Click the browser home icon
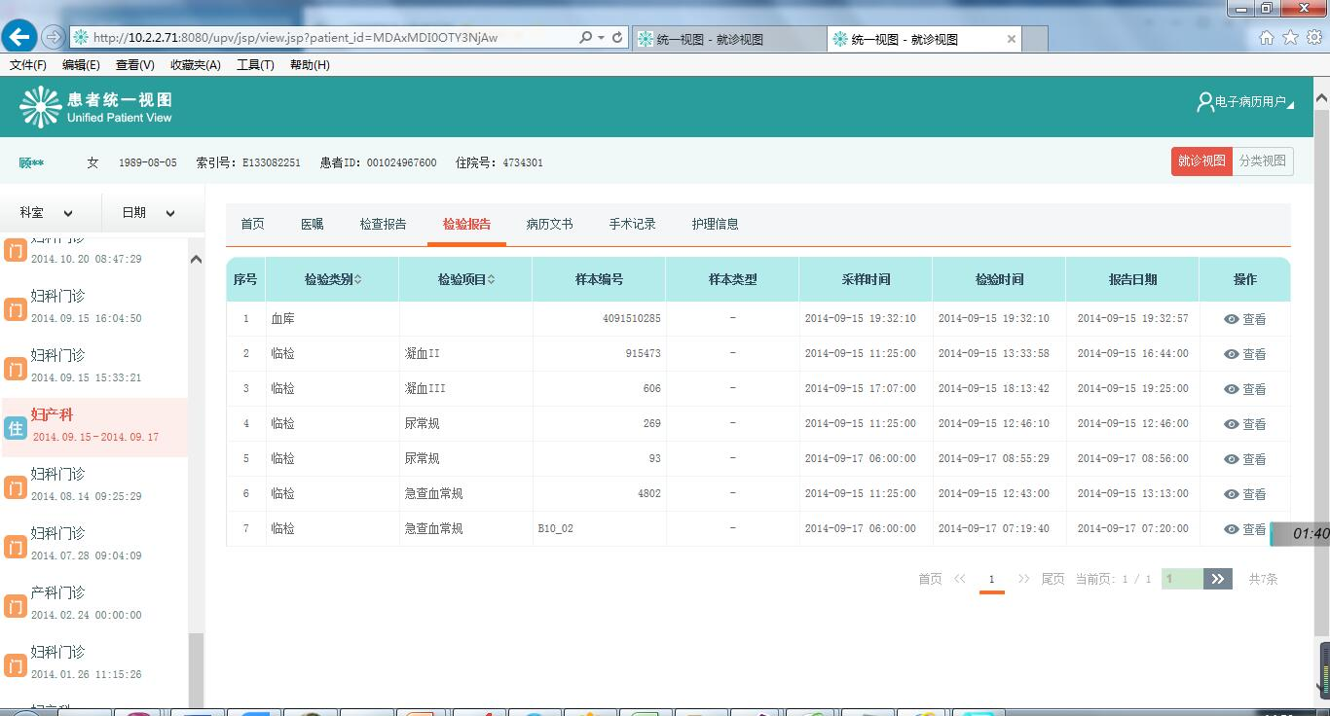Viewport: 1330px width, 716px height. pyautogui.click(x=1267, y=38)
